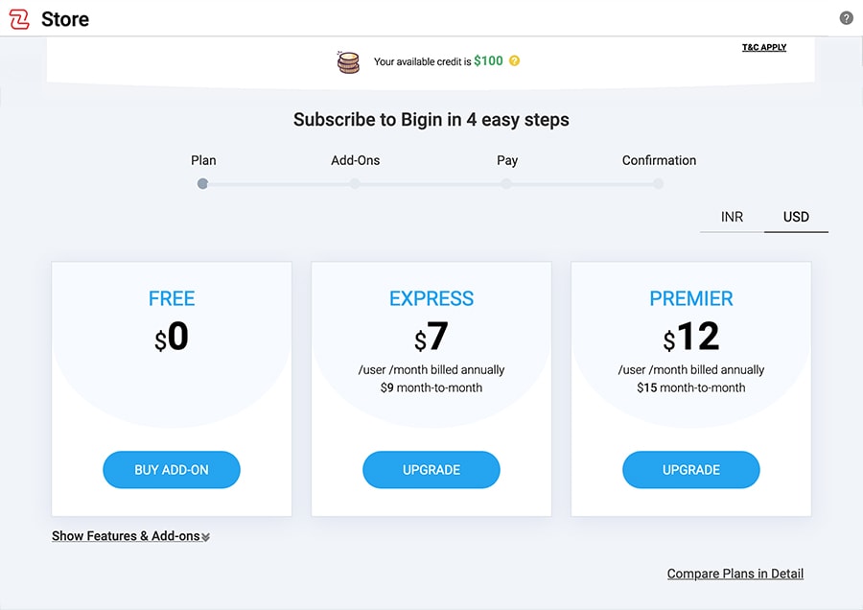Click the Zoho logo icon
This screenshot has height=610, width=863.
(x=18, y=18)
